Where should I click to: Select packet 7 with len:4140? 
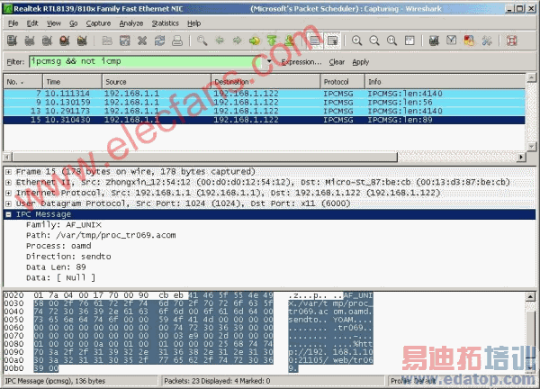(x=264, y=94)
